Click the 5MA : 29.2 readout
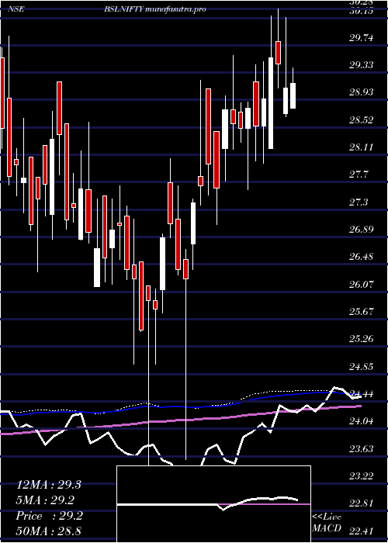 coord(45,500)
